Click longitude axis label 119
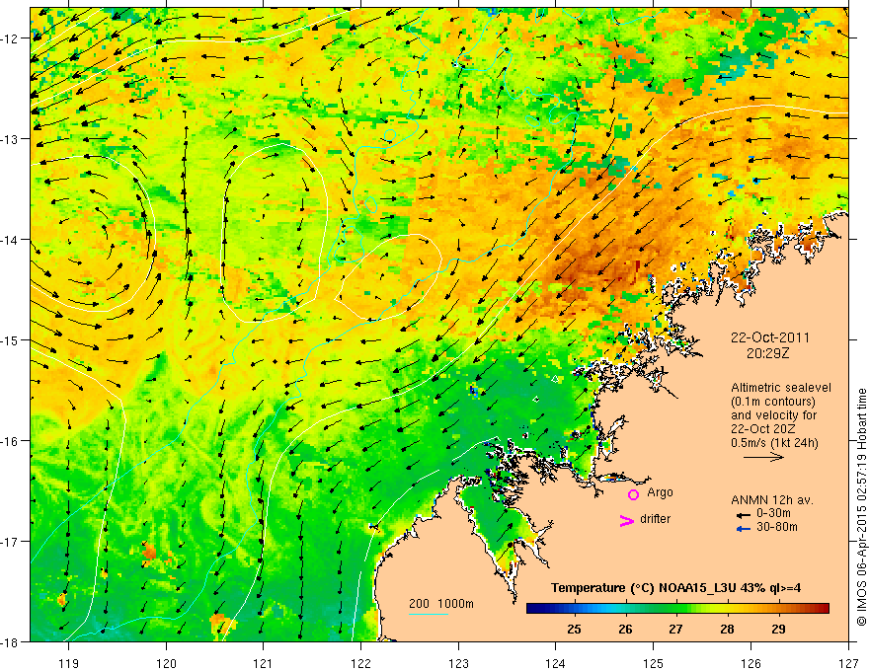This screenshot has height=671, width=869. pos(69,663)
